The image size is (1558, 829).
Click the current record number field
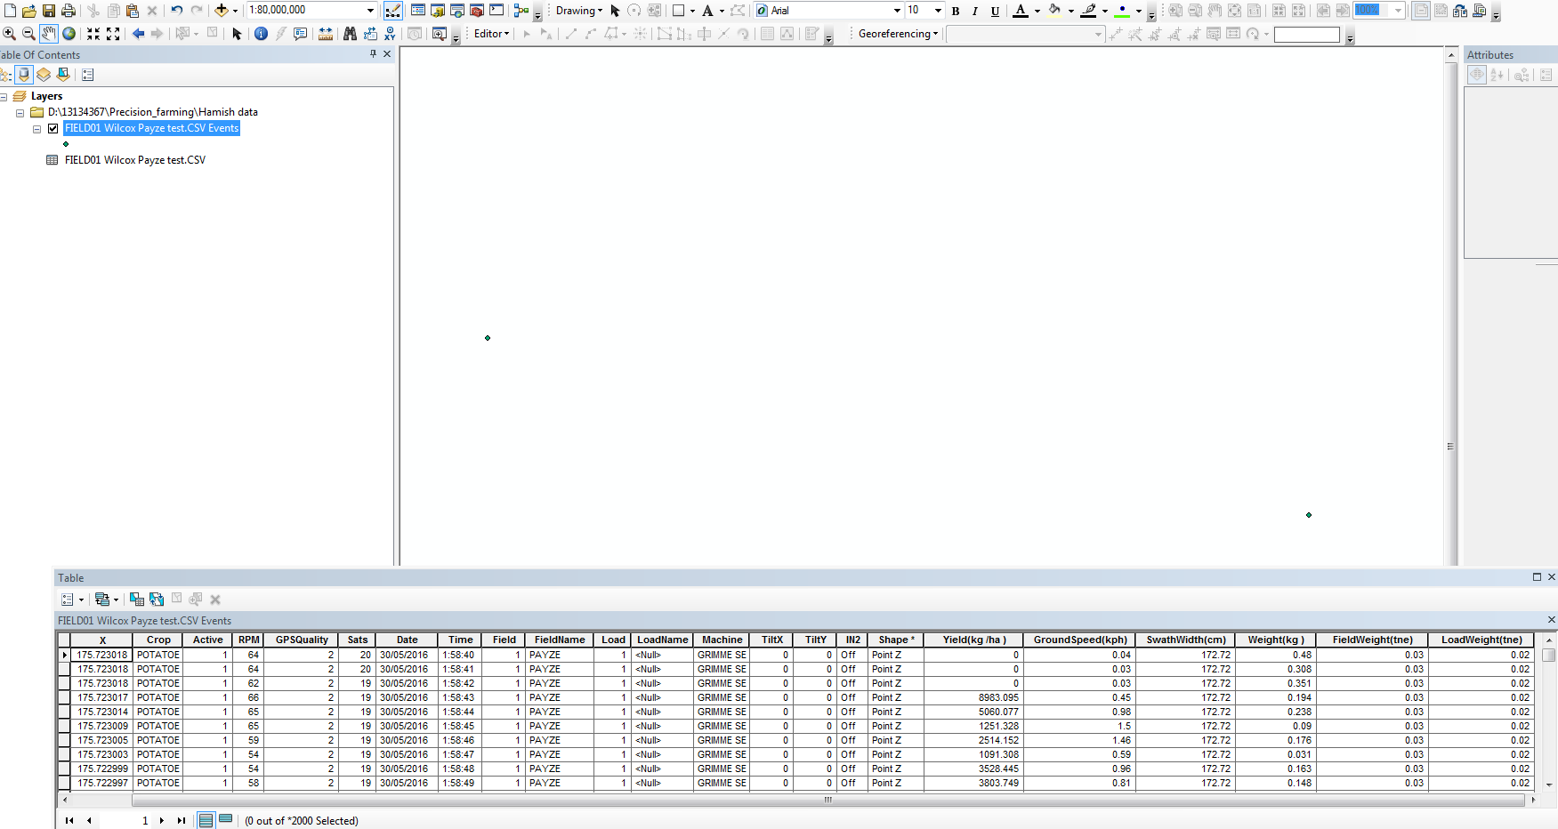[125, 820]
